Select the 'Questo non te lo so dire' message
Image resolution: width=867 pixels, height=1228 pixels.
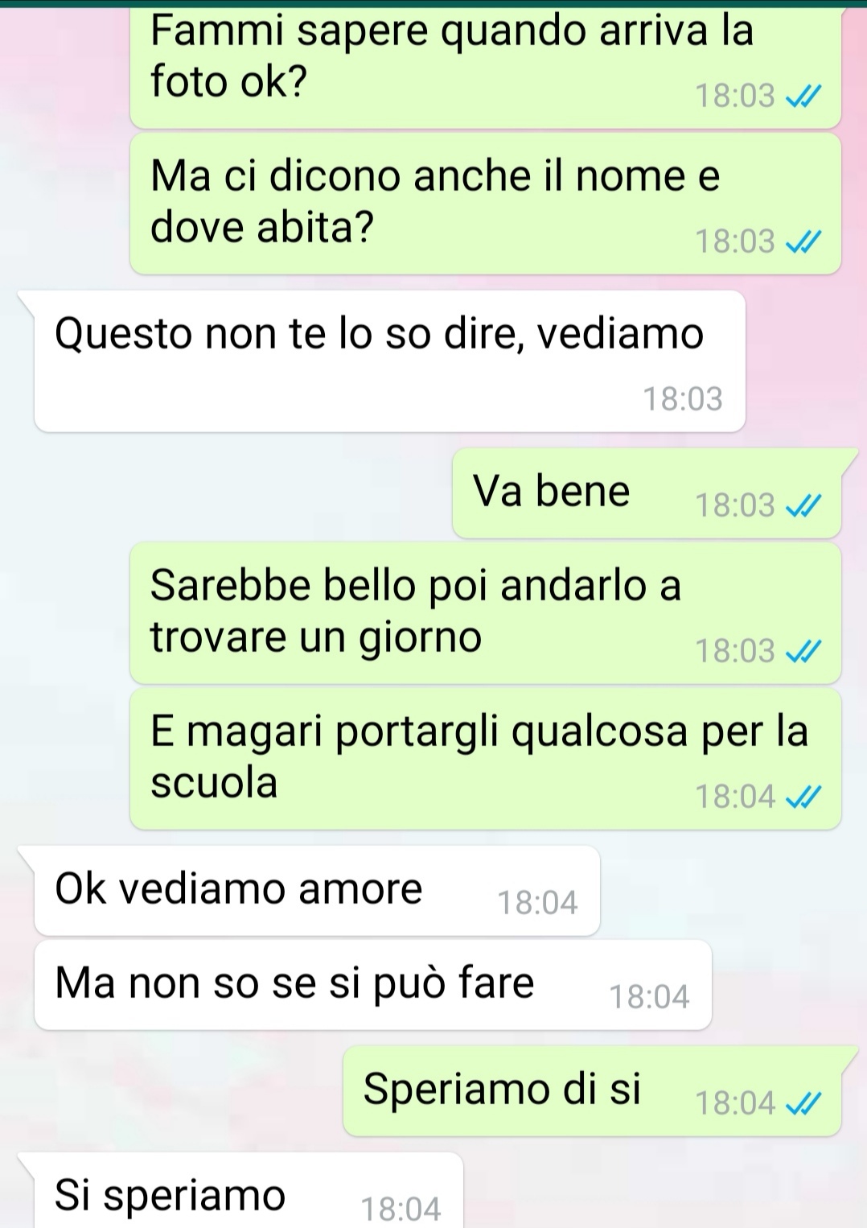point(389,361)
